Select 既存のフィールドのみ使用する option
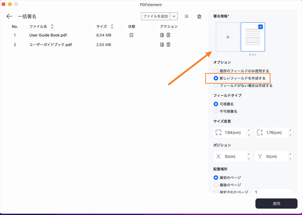302x215 pixels. pyautogui.click(x=216, y=71)
